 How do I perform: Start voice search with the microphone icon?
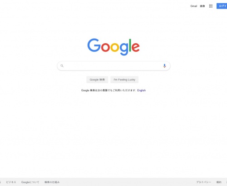click(164, 66)
